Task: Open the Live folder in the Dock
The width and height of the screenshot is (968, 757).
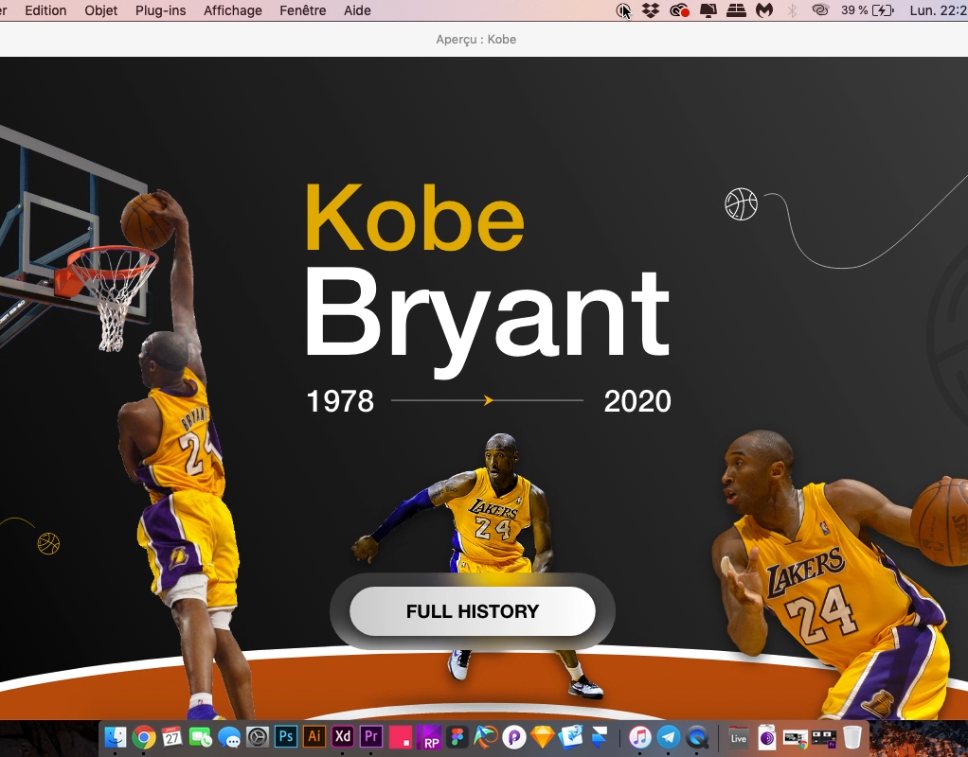Action: point(739,737)
